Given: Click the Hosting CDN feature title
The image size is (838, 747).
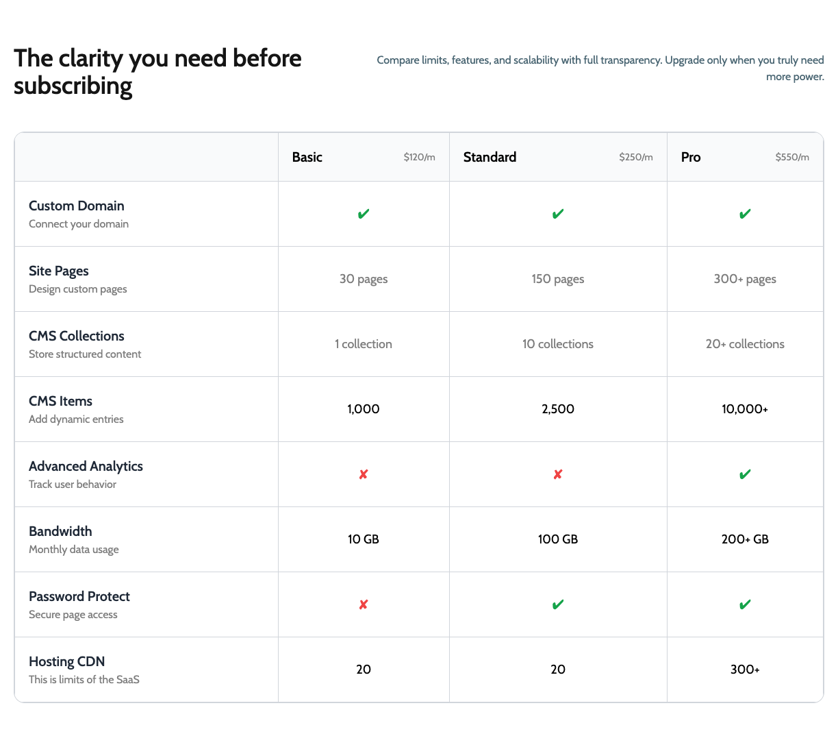Looking at the screenshot, I should [x=66, y=661].
